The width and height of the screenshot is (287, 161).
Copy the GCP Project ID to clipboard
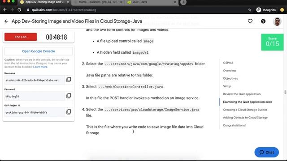(69, 112)
